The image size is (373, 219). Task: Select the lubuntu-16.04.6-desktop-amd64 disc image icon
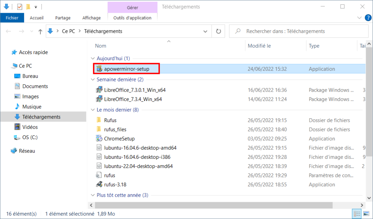[x=99, y=147]
